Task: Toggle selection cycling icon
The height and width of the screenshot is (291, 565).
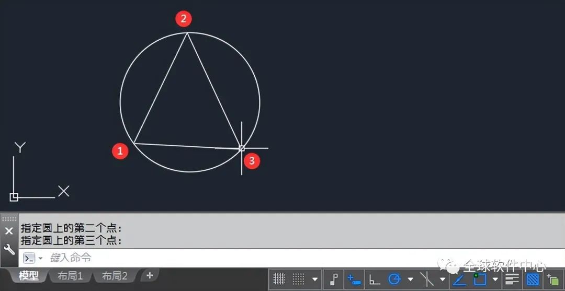Action: click(553, 279)
